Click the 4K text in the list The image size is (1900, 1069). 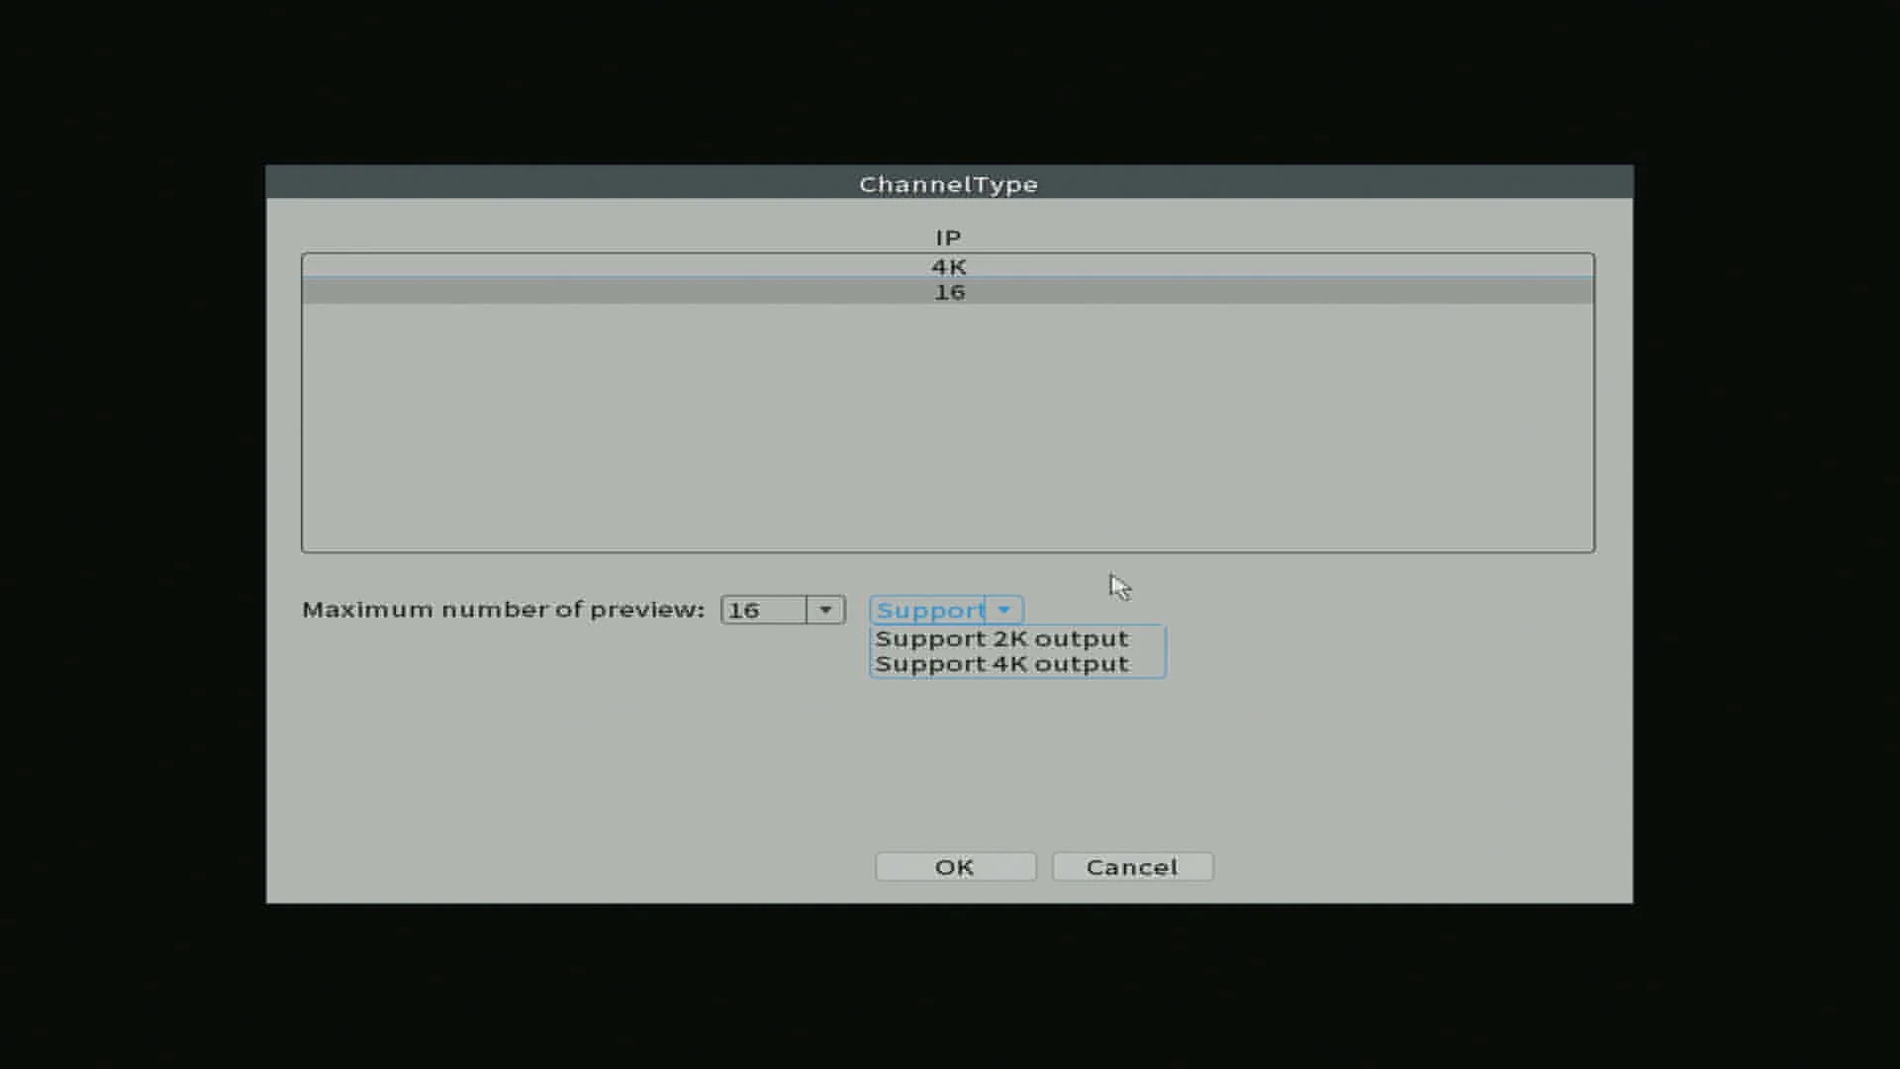click(948, 266)
